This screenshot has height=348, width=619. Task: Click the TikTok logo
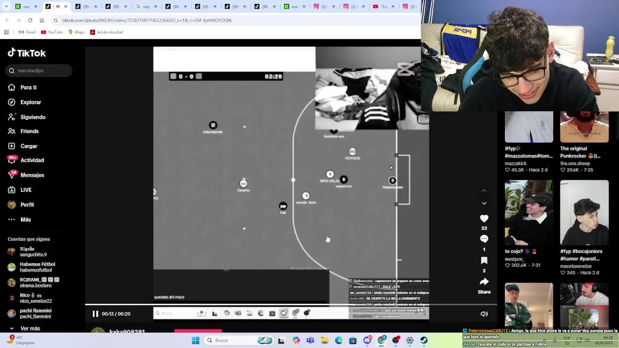pos(27,53)
